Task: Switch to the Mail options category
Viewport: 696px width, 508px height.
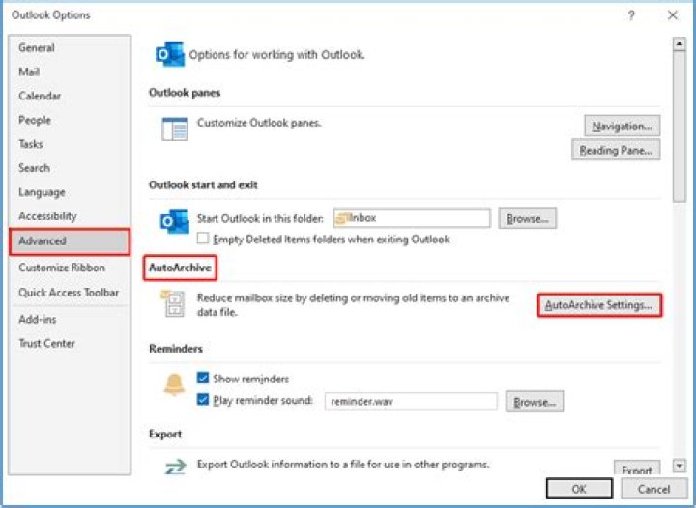Action: 70,71
